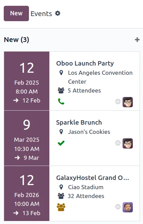Screen dimensions: 143x224
Task: Add quick event with plus icon
Action: coord(137,40)
